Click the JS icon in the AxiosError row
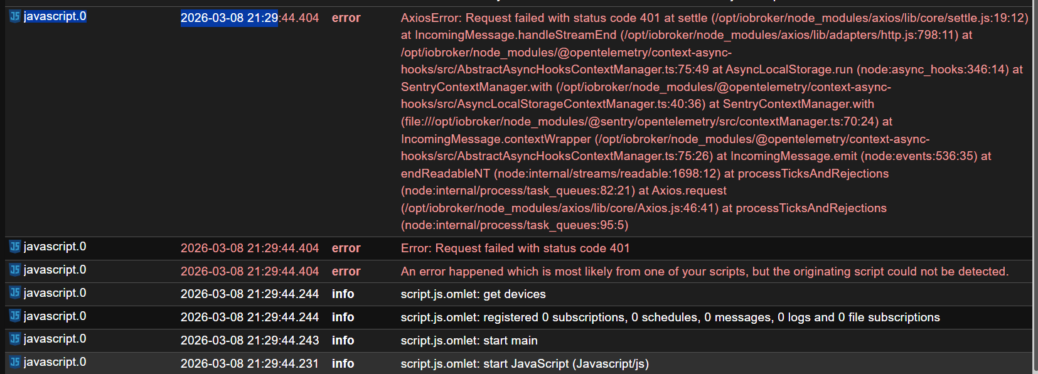Image resolution: width=1038 pixels, height=374 pixels. pos(15,16)
